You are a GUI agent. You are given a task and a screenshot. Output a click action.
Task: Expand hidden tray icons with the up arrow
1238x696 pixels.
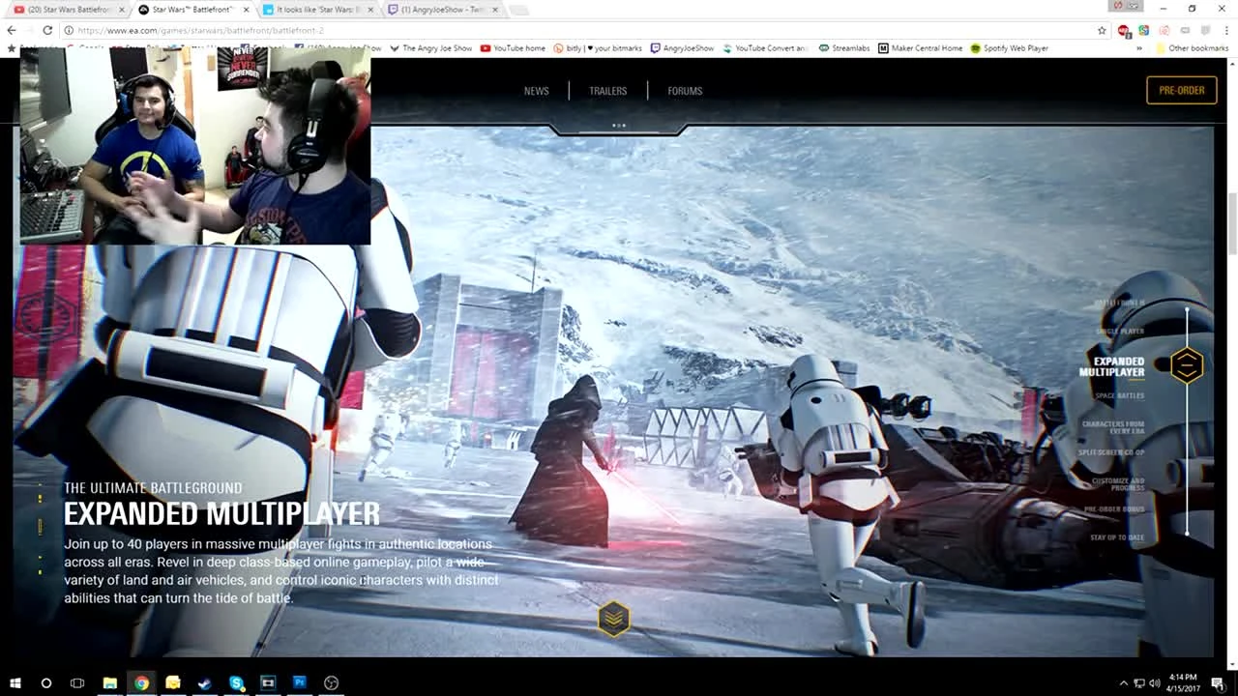[x=1124, y=683]
